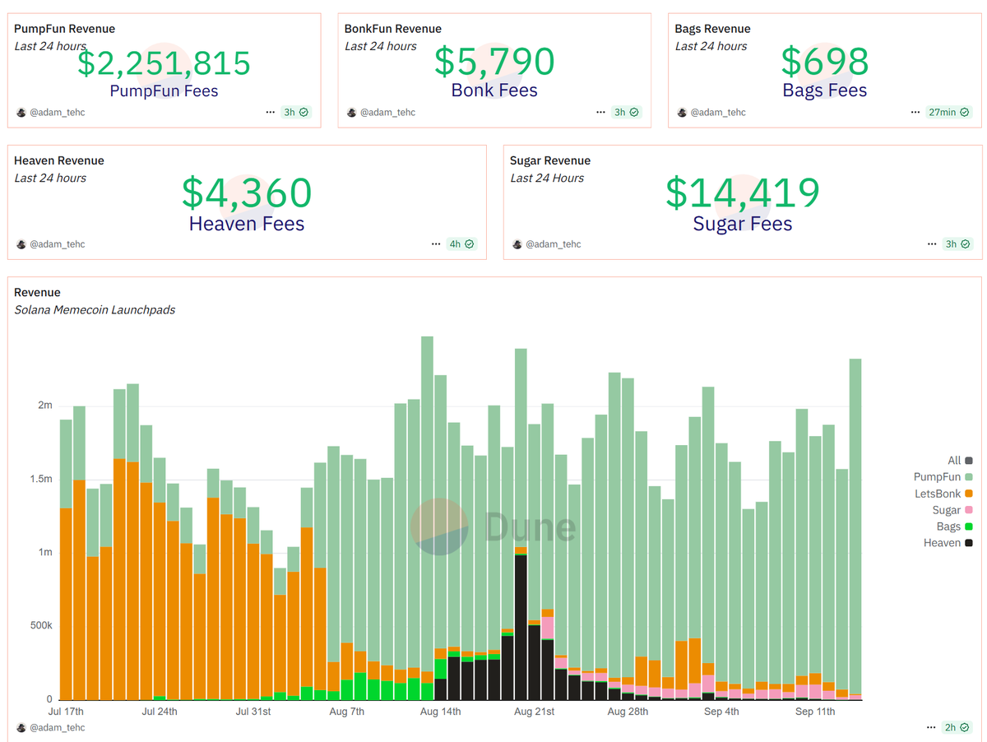Click the "Aug 7th" x-axis label
This screenshot has width=987, height=742.
347,712
